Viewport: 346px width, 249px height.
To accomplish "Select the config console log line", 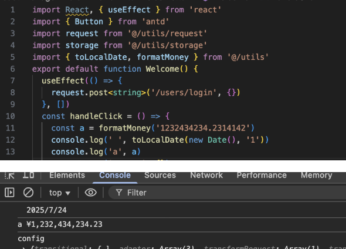I will (x=31, y=238).
